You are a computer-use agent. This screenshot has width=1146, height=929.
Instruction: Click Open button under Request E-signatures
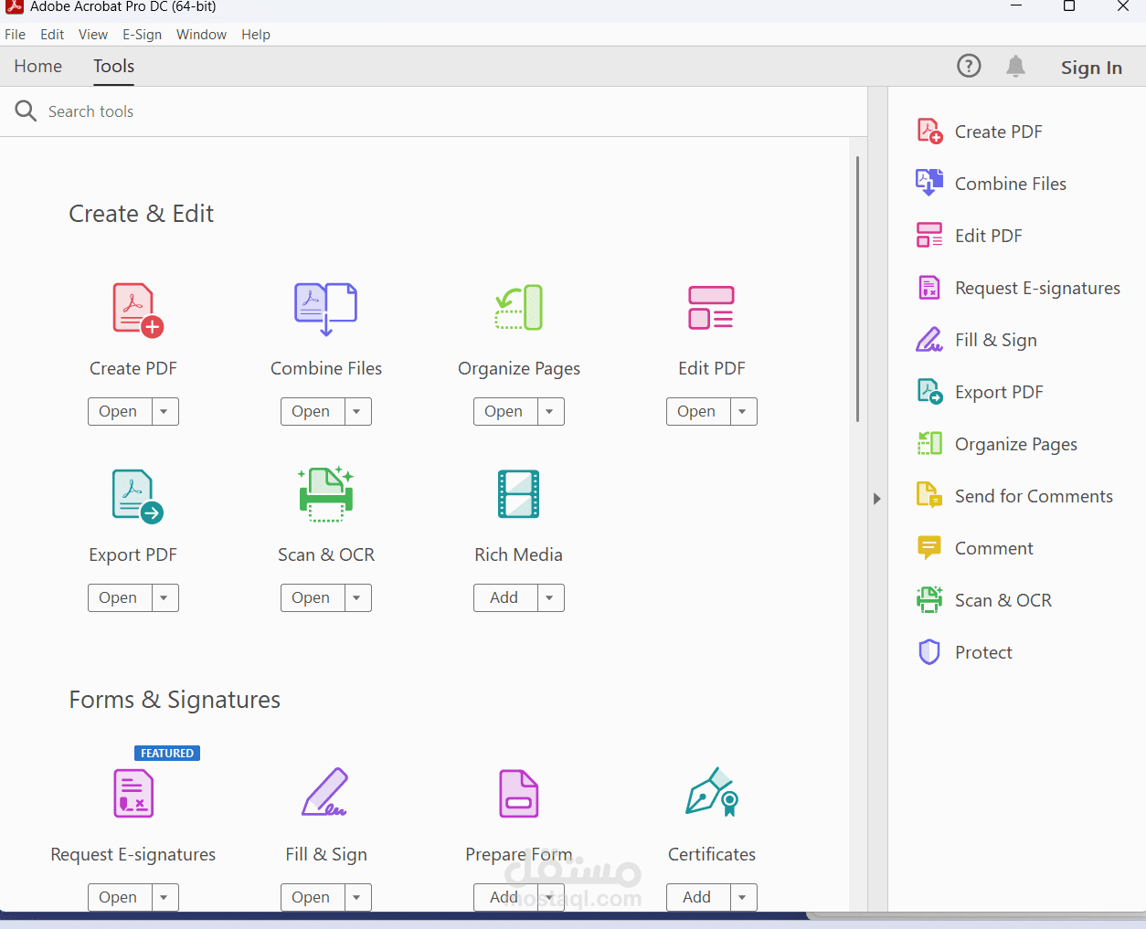[x=120, y=897]
